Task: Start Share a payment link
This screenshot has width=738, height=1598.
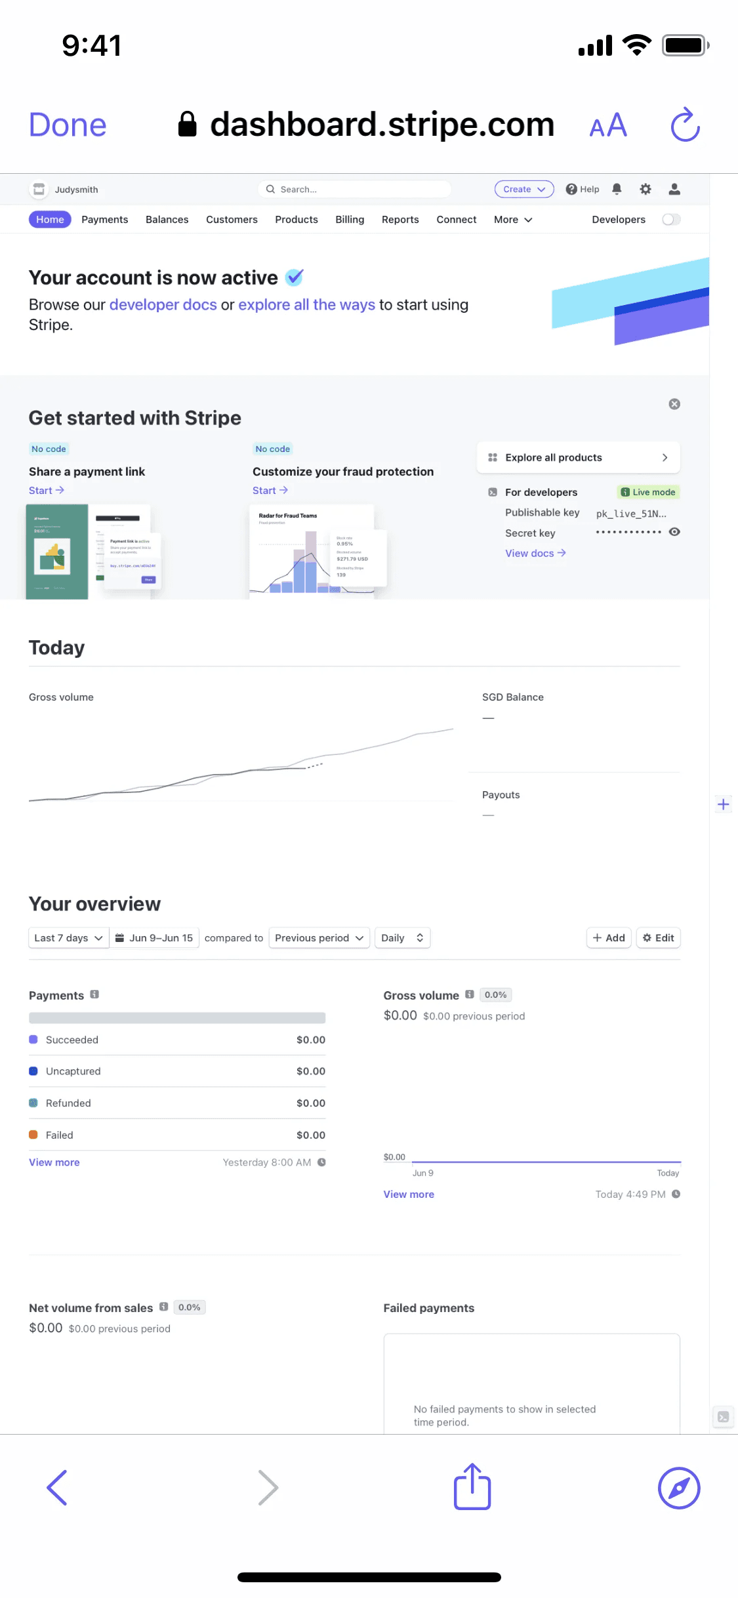Action: pos(47,491)
